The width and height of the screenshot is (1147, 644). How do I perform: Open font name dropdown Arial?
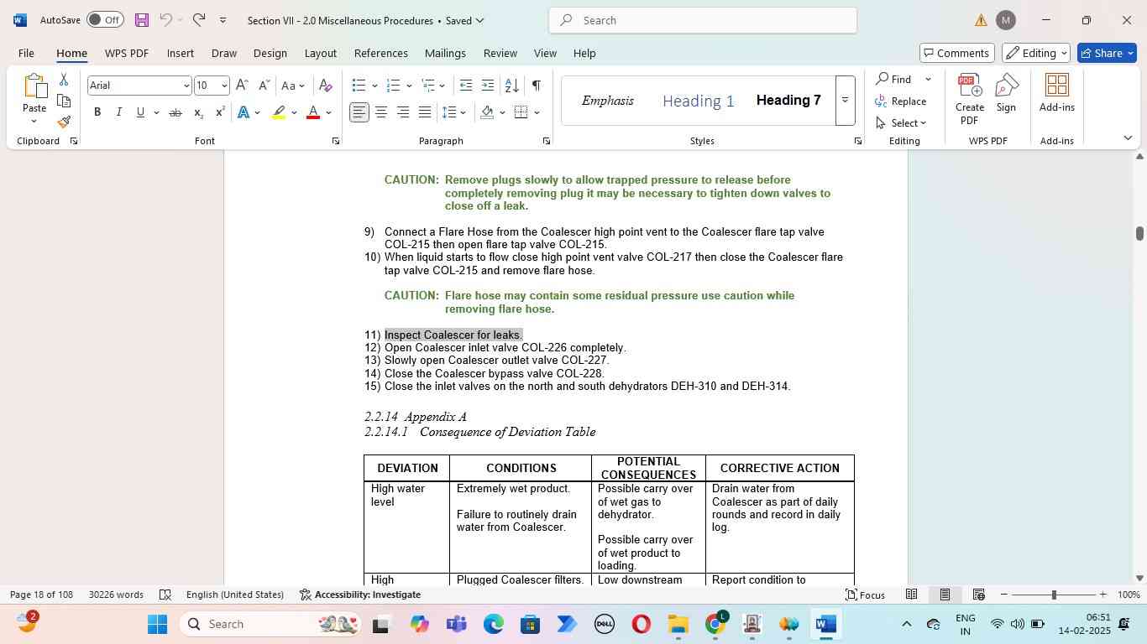pyautogui.click(x=186, y=86)
